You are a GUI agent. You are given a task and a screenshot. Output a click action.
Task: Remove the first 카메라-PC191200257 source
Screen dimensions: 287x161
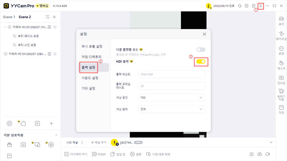click(55, 27)
